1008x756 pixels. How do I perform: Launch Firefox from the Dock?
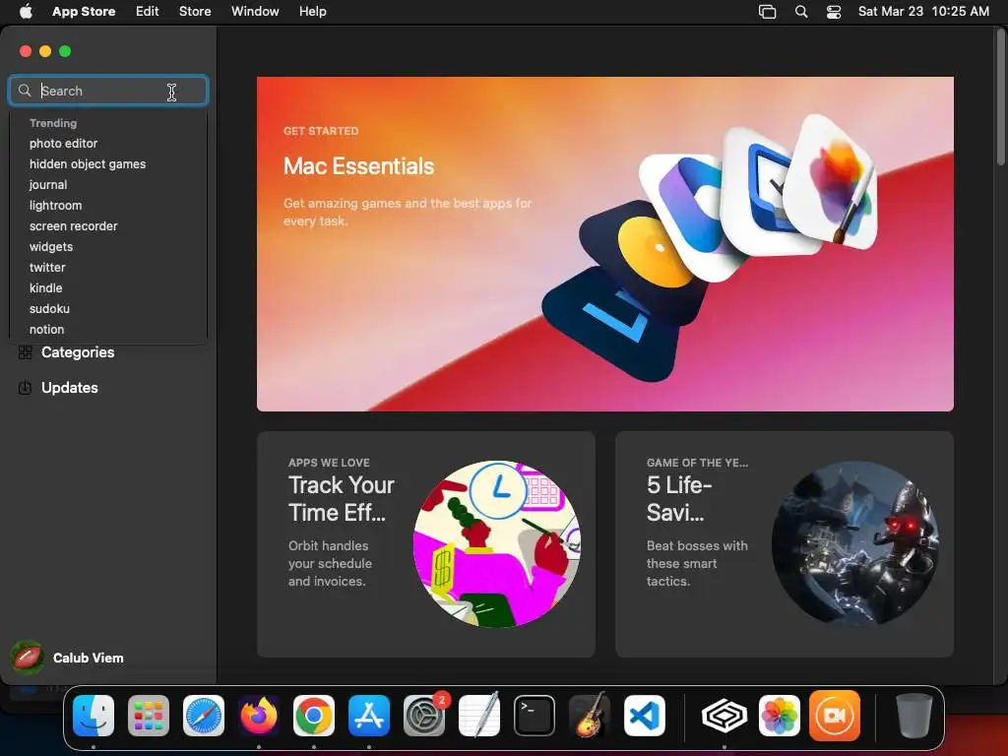click(x=259, y=716)
